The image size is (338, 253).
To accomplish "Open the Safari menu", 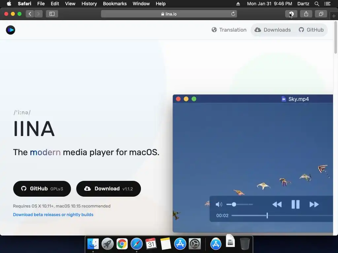I will [x=24, y=4].
